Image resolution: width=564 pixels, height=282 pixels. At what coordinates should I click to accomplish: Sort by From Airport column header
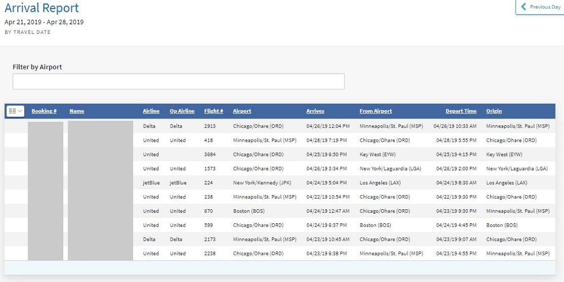tap(376, 111)
